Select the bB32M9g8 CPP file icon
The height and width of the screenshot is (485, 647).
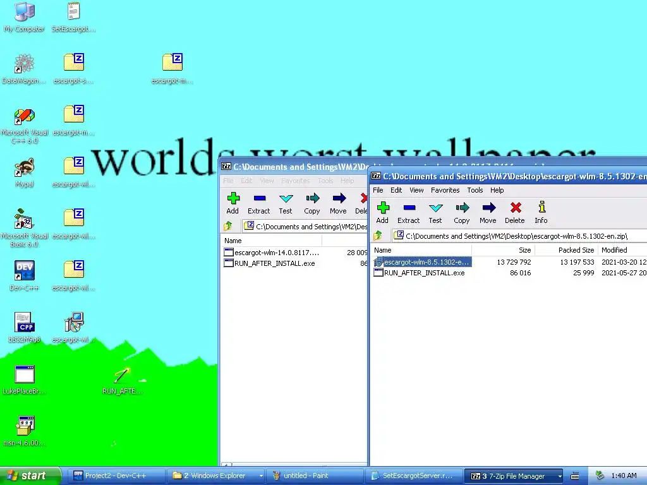point(25,328)
